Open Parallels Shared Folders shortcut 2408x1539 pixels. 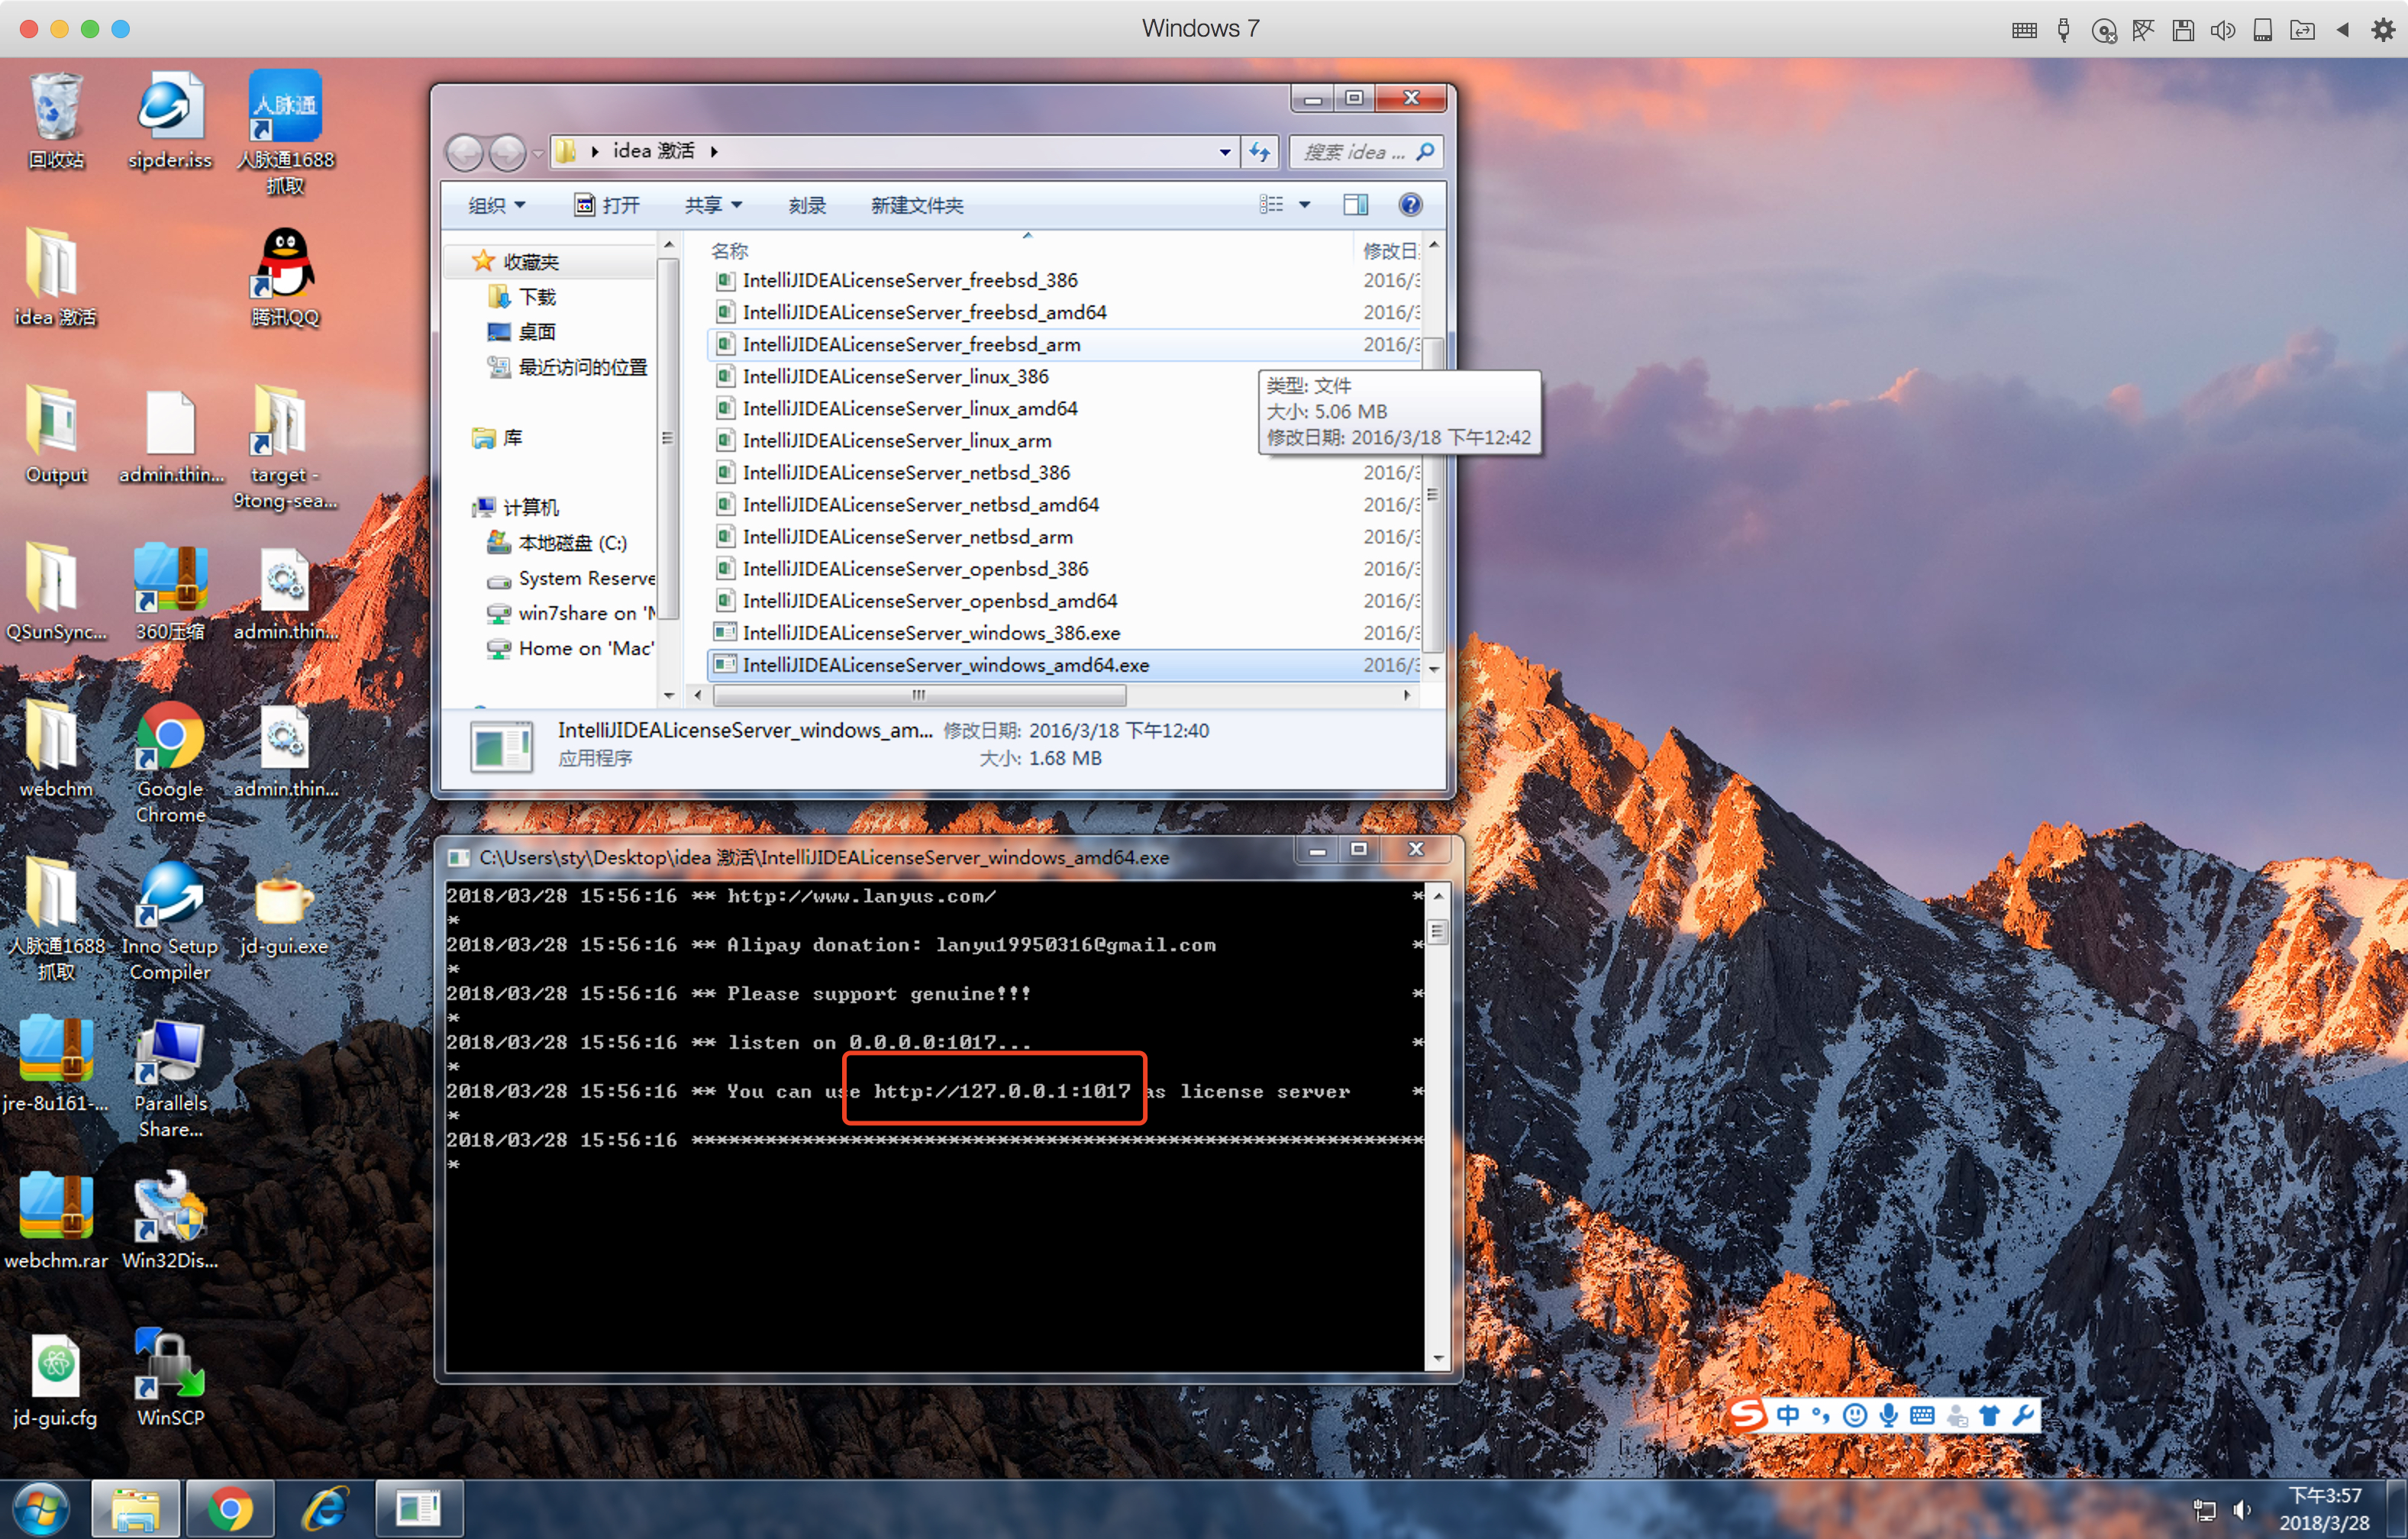click(170, 1077)
